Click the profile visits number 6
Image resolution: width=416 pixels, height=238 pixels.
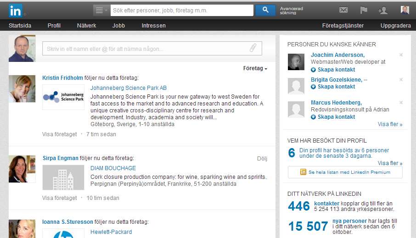[292, 153]
